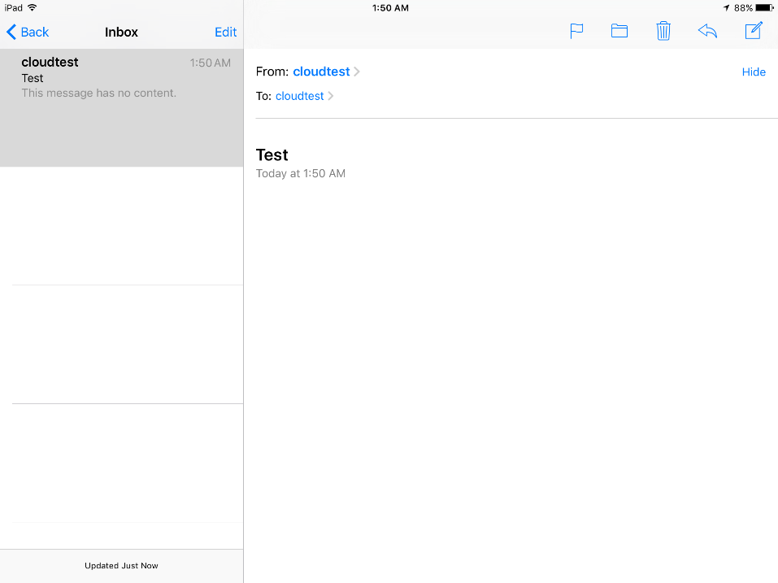This screenshot has width=778, height=583.
Task: Open the recipient cloudtest in the To field
Action: point(299,96)
